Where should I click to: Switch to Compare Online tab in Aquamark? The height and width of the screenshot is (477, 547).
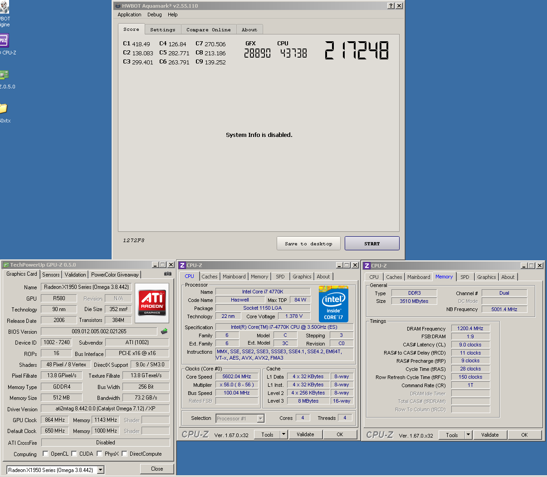pos(209,29)
